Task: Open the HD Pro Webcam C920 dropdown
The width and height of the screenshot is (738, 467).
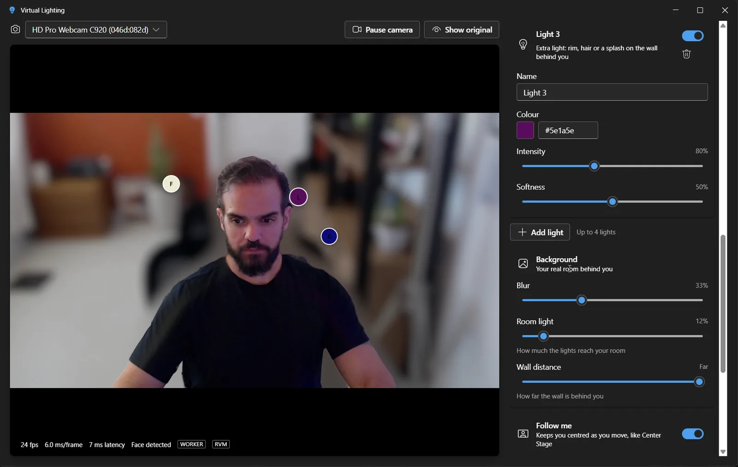Action: coord(96,30)
